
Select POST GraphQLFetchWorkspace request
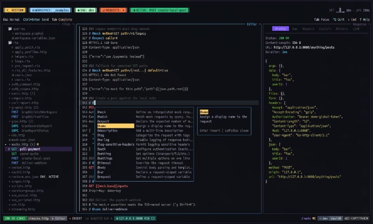(x=34, y=112)
